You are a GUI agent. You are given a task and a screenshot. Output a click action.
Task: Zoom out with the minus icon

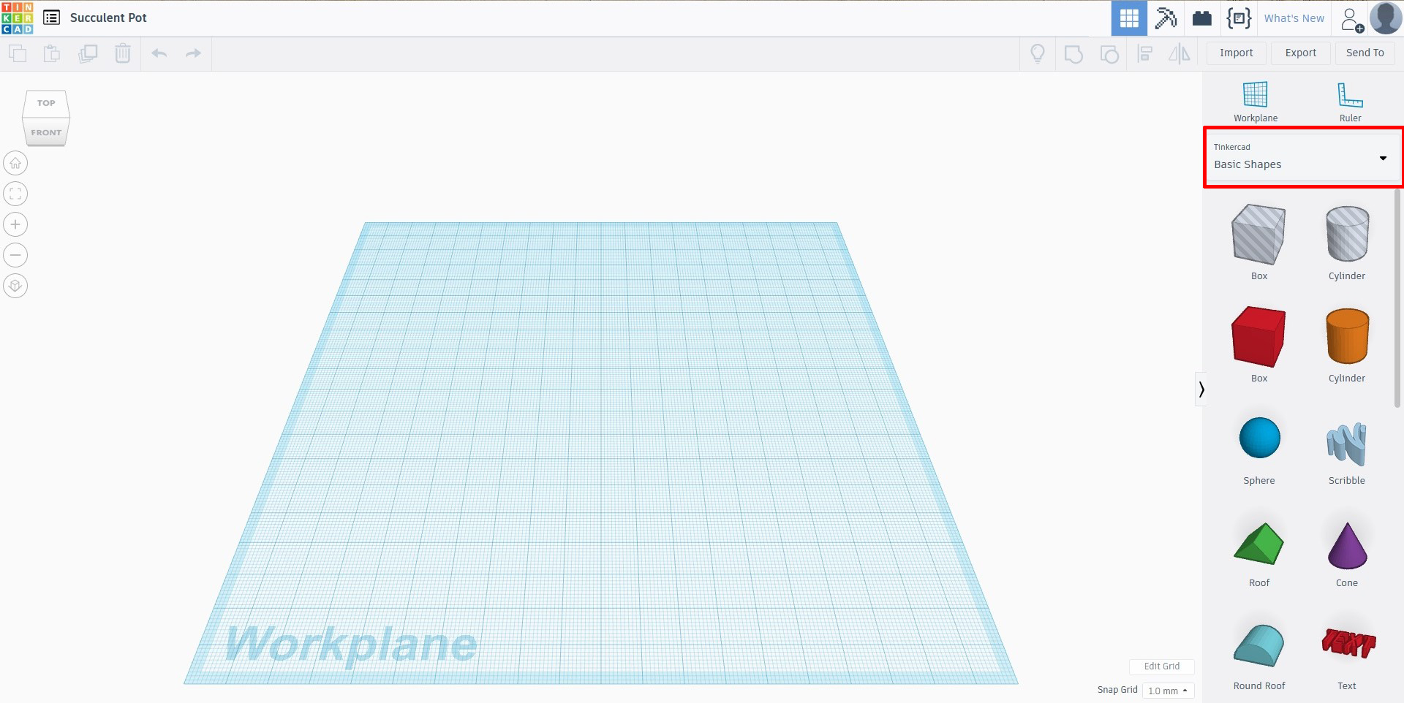tap(15, 255)
